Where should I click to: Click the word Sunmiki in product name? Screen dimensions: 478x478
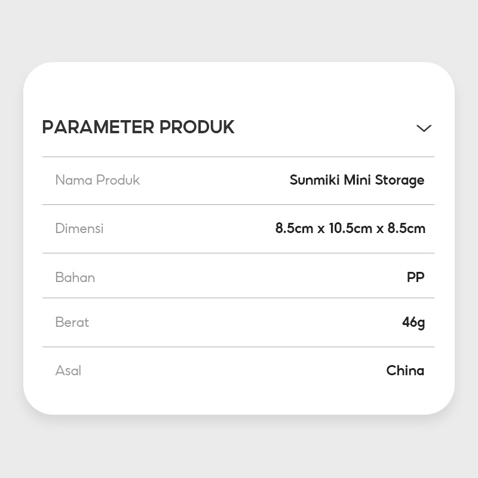coord(314,180)
